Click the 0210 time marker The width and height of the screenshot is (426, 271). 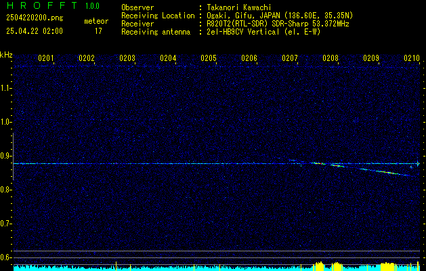click(412, 58)
